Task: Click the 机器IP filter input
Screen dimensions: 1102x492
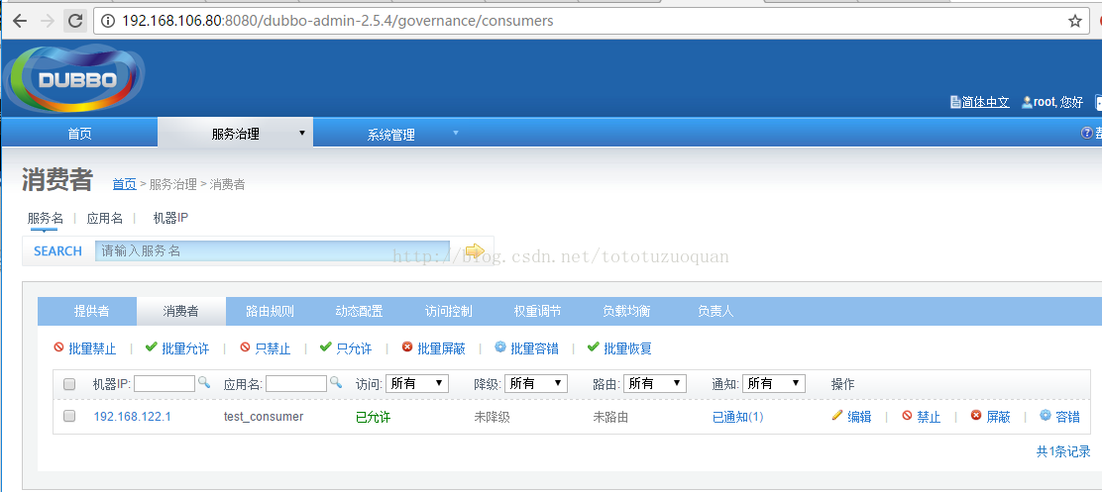Action: click(x=165, y=383)
